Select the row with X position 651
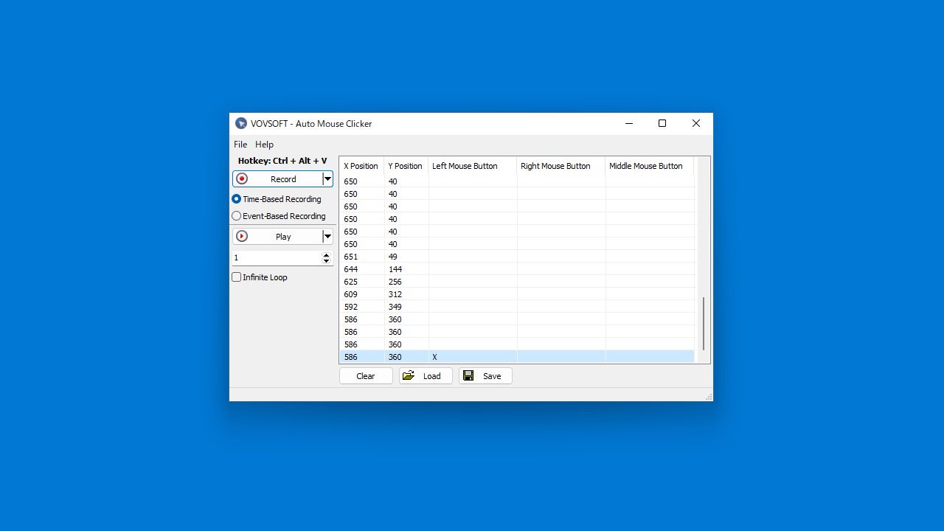The image size is (944, 531). [x=517, y=257]
